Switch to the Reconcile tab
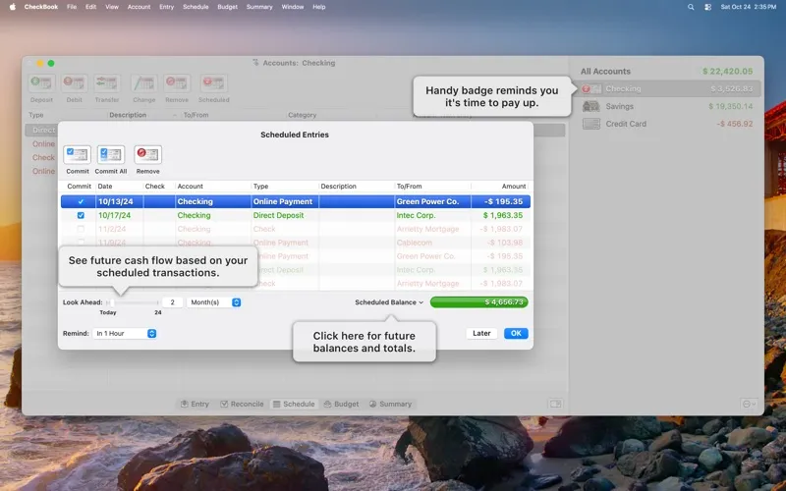The image size is (786, 491). 242,404
